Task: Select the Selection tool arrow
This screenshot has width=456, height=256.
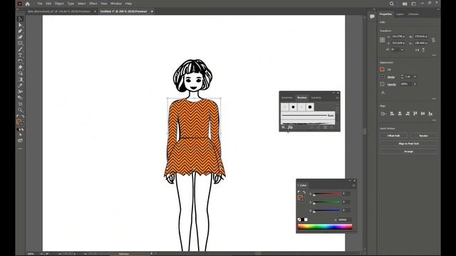Action: [x=20, y=19]
